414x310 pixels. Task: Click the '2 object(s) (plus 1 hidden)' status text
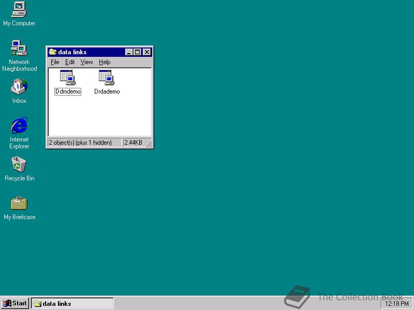pyautogui.click(x=80, y=143)
